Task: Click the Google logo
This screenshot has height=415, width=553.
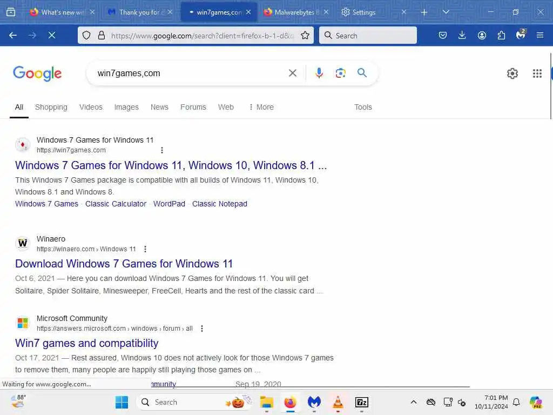Action: coord(37,73)
